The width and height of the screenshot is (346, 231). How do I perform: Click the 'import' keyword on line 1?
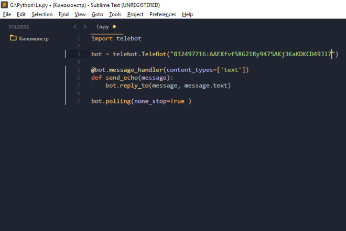[x=102, y=38]
